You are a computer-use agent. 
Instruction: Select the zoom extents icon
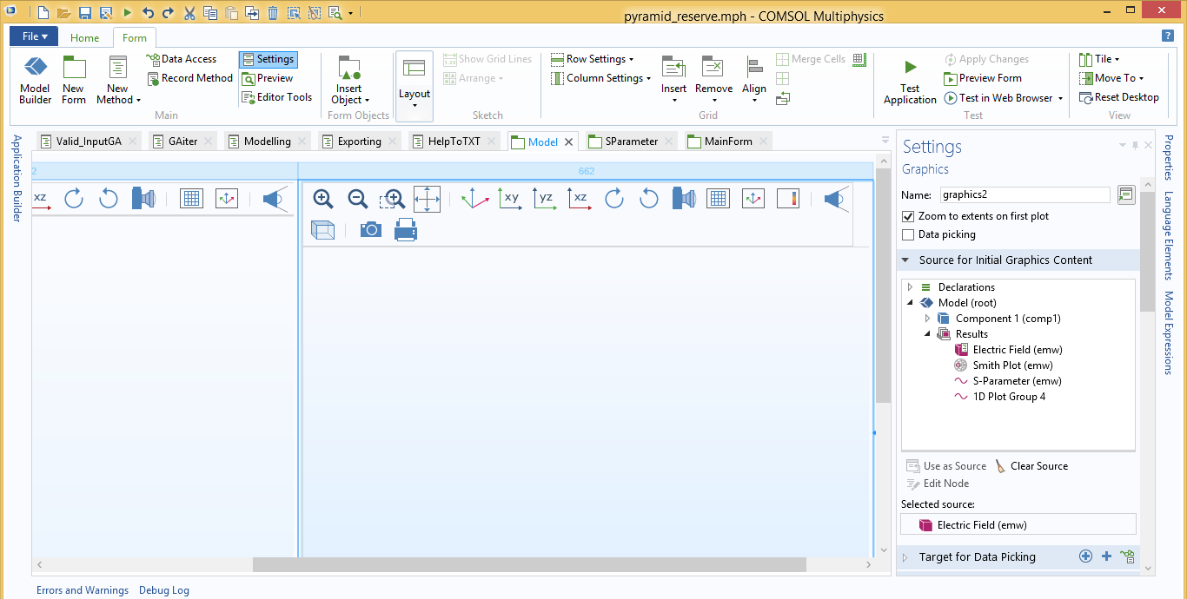click(427, 199)
